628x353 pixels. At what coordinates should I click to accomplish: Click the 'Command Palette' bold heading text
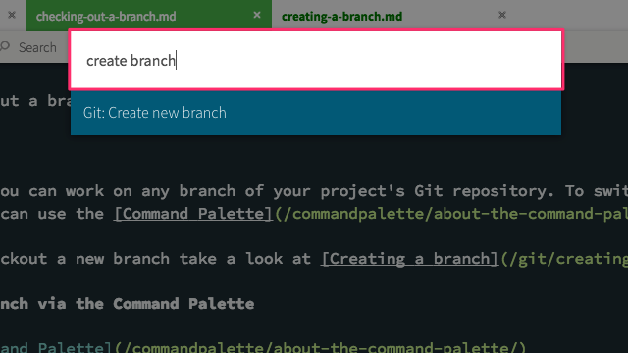pyautogui.click(x=183, y=304)
